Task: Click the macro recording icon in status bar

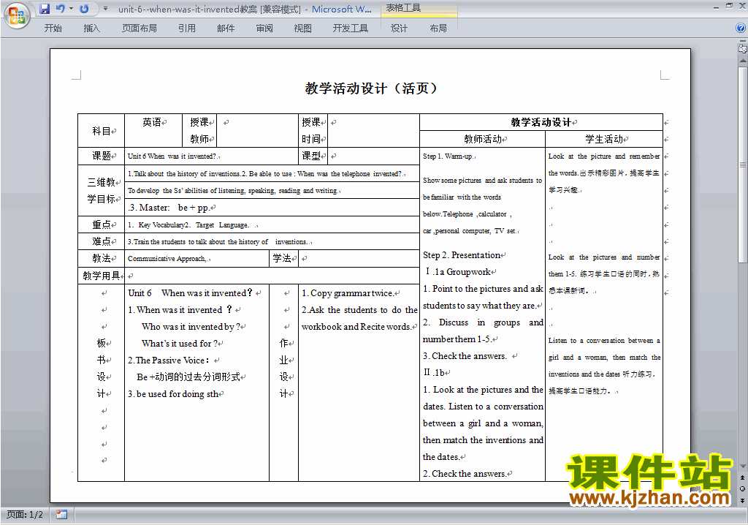Action: point(61,515)
